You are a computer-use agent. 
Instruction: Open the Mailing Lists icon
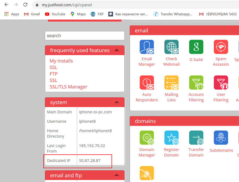(x=171, y=83)
